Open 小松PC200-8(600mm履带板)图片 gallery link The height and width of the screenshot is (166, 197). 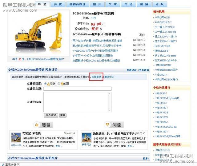45,59
